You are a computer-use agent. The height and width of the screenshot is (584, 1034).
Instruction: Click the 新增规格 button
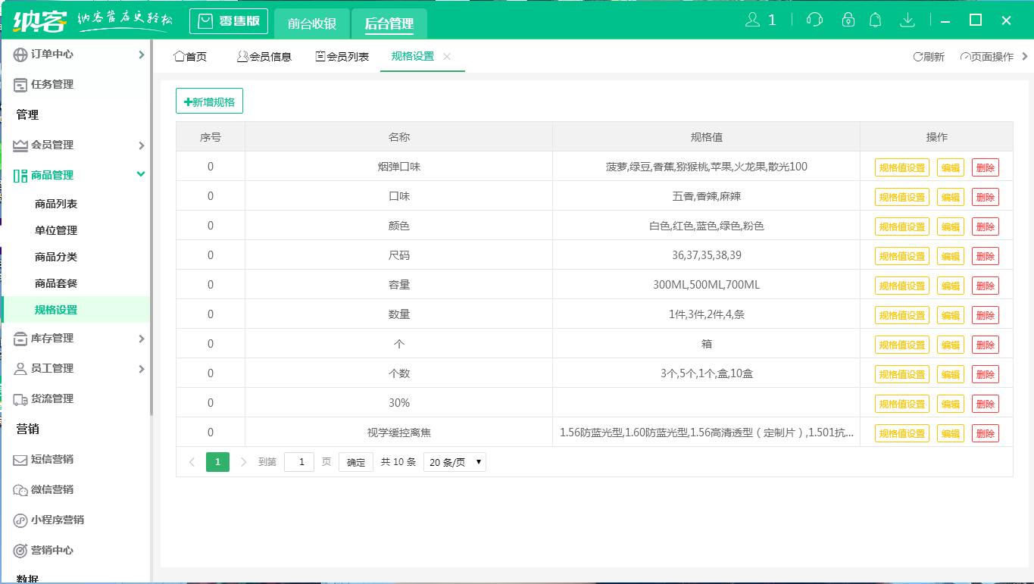click(x=210, y=101)
